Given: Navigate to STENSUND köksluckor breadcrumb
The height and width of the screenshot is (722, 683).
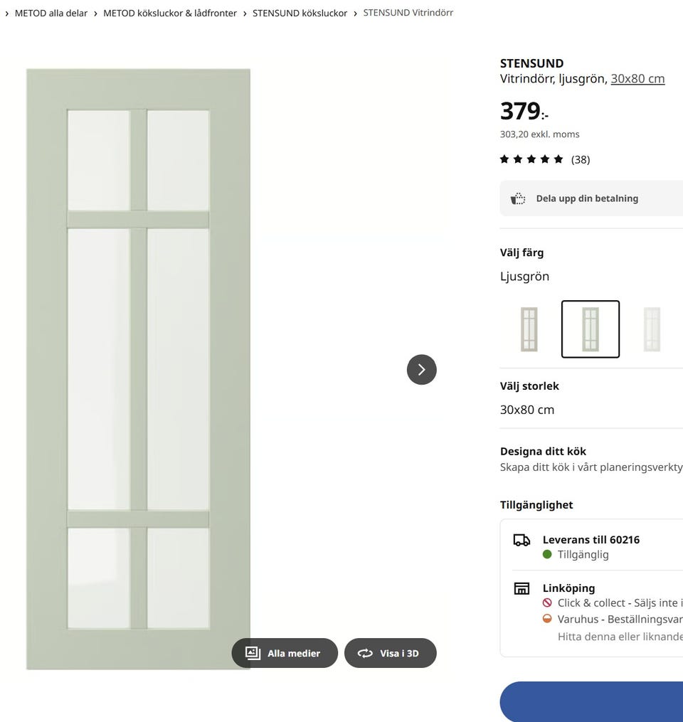Looking at the screenshot, I should point(300,14).
